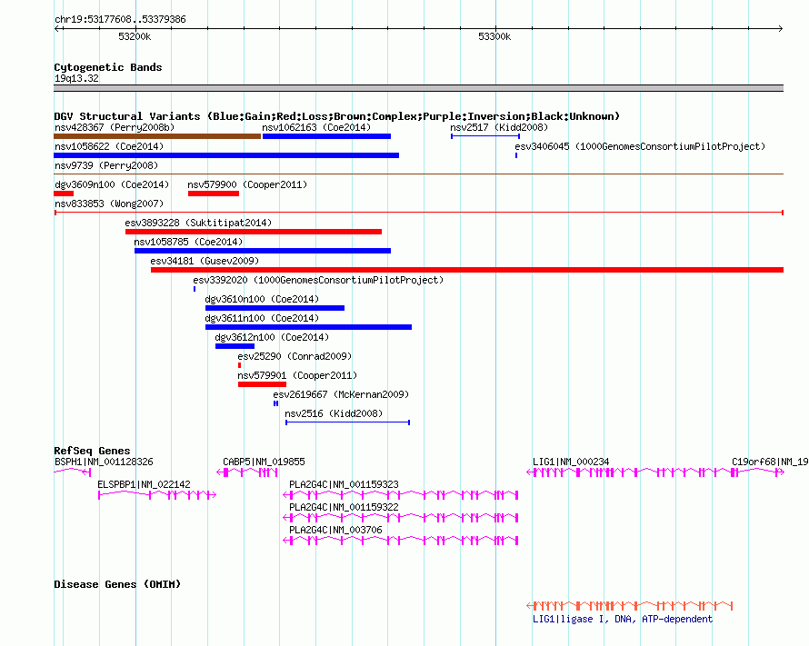Viewport: 809px width, 646px height.
Task: Click the ruler's left arrow end
Action: point(56,28)
